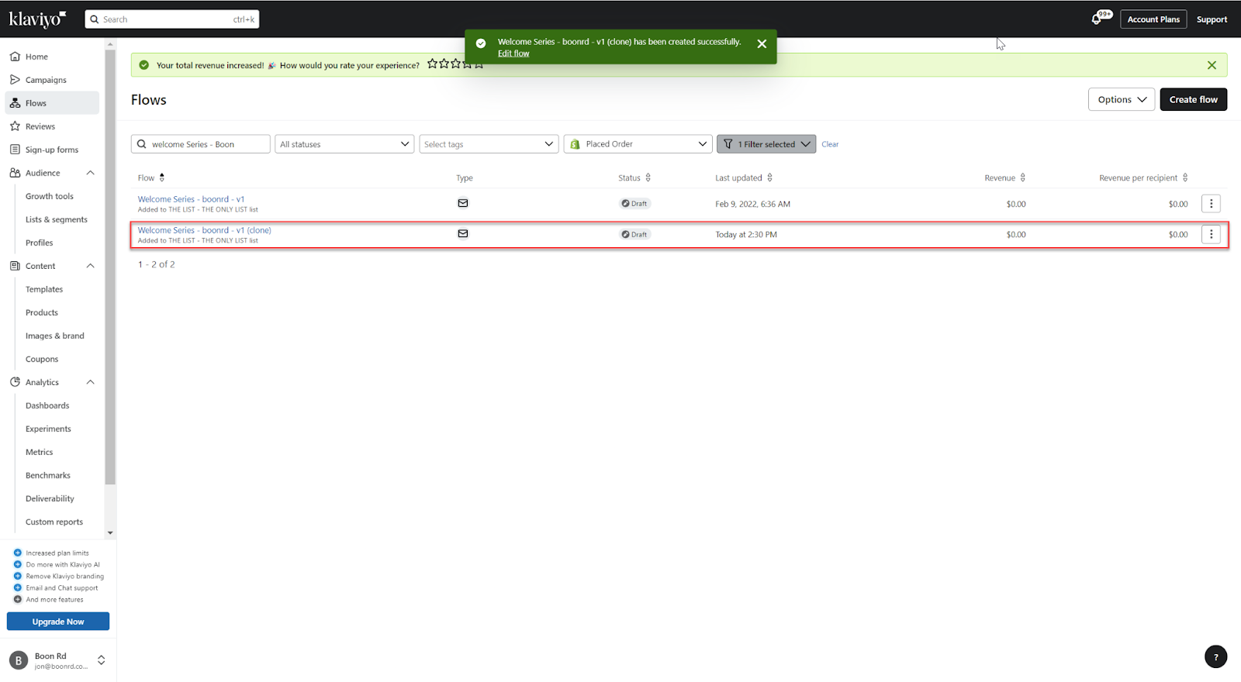Image resolution: width=1241 pixels, height=682 pixels.
Task: Open Custom reports
Action: tap(54, 522)
